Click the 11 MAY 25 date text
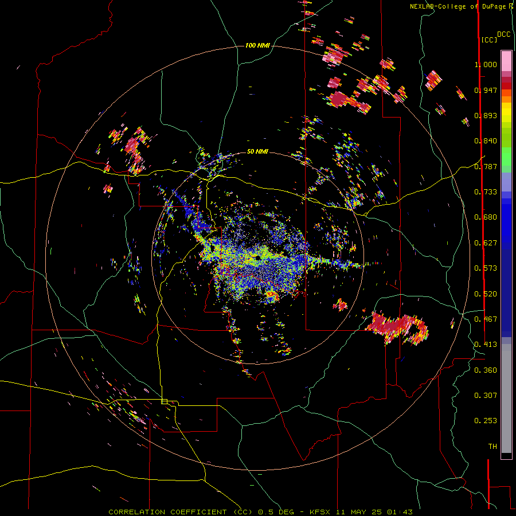Viewport: 516px width, 516px height. 359,512
